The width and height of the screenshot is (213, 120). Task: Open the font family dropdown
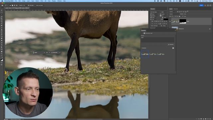coord(155,12)
